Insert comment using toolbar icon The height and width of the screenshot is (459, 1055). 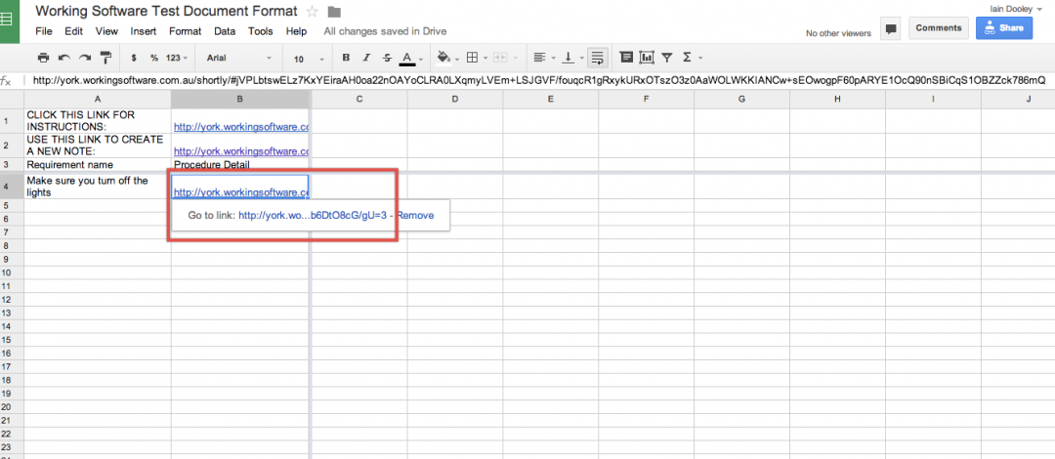[626, 58]
